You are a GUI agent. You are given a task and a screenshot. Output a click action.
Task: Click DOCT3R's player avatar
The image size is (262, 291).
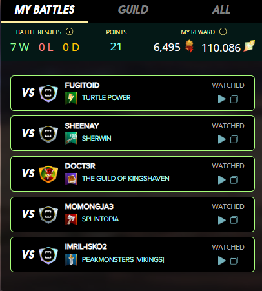tap(48, 174)
